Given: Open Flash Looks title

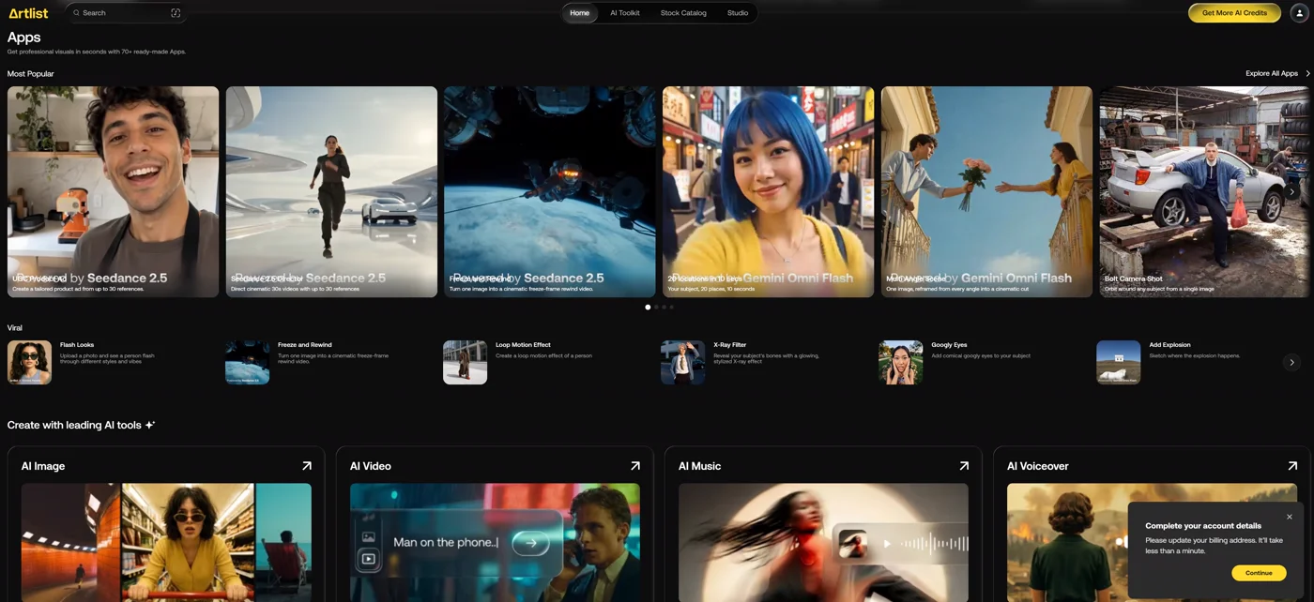Looking at the screenshot, I should (77, 345).
